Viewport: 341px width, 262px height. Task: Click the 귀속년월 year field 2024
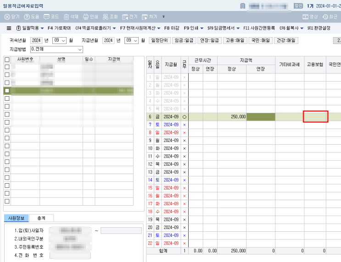point(36,40)
